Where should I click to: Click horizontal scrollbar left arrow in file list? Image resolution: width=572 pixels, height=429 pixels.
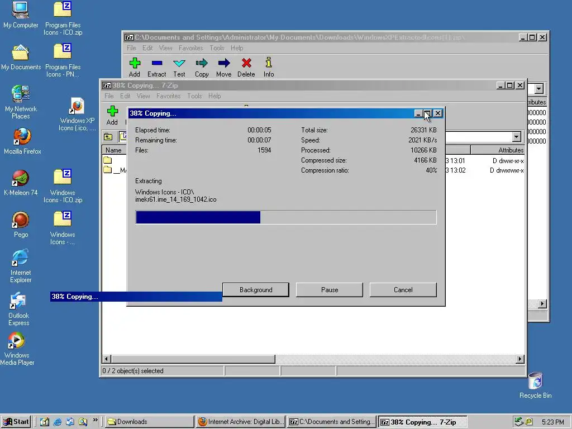[x=107, y=359]
